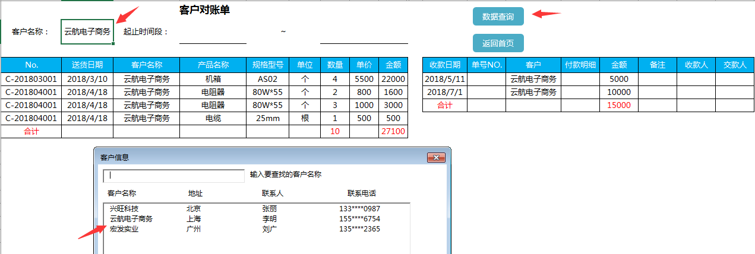Select the unit price 5500 cell

click(x=364, y=79)
